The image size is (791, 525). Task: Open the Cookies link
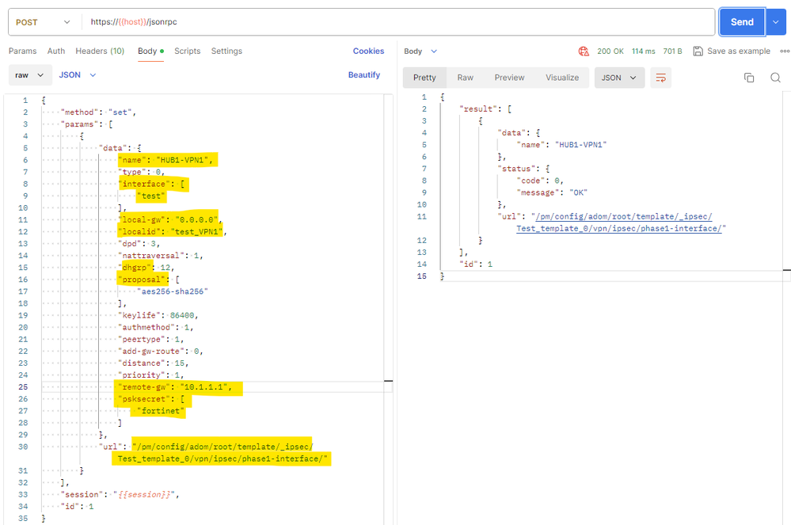[x=368, y=51]
